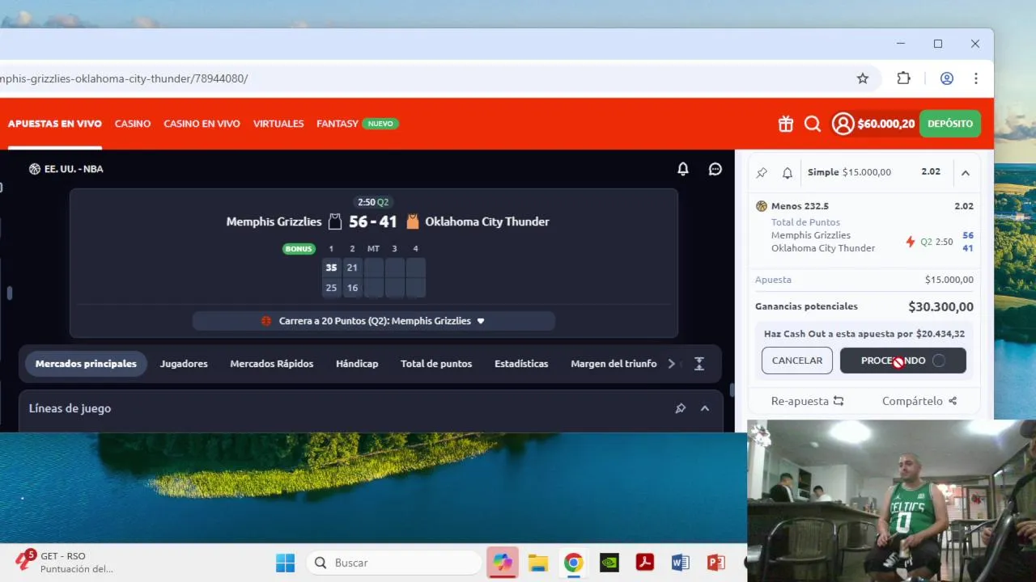Screen dimensions: 1036x582
Task: Click the Procesando button
Action: [903, 361]
